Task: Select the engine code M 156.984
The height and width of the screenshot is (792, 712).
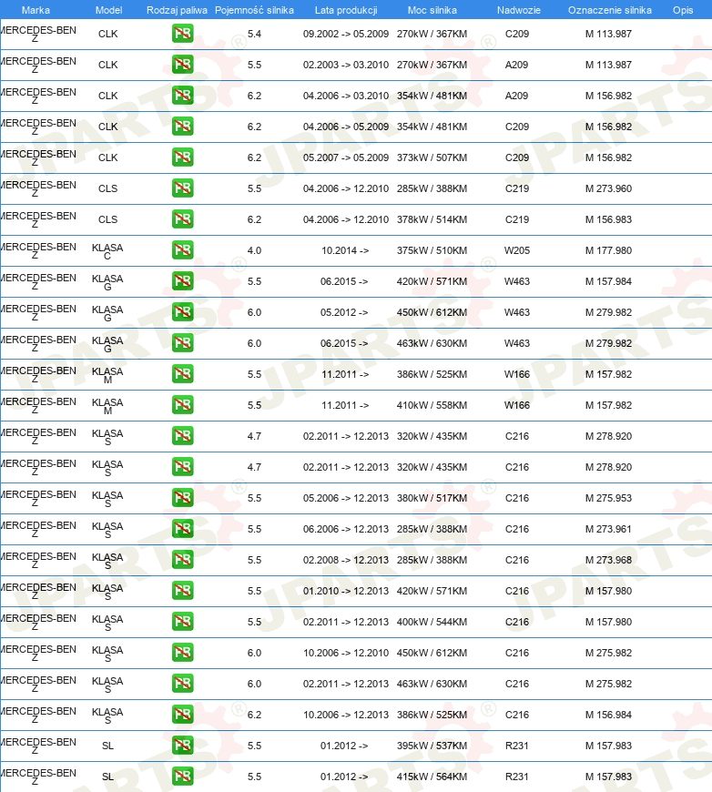Action: pyautogui.click(x=608, y=715)
